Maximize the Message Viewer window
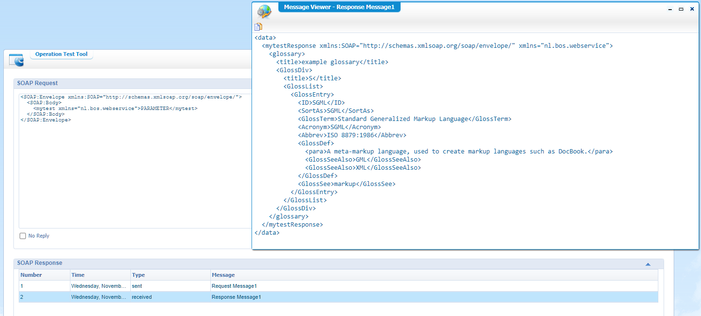The image size is (701, 316). [681, 9]
